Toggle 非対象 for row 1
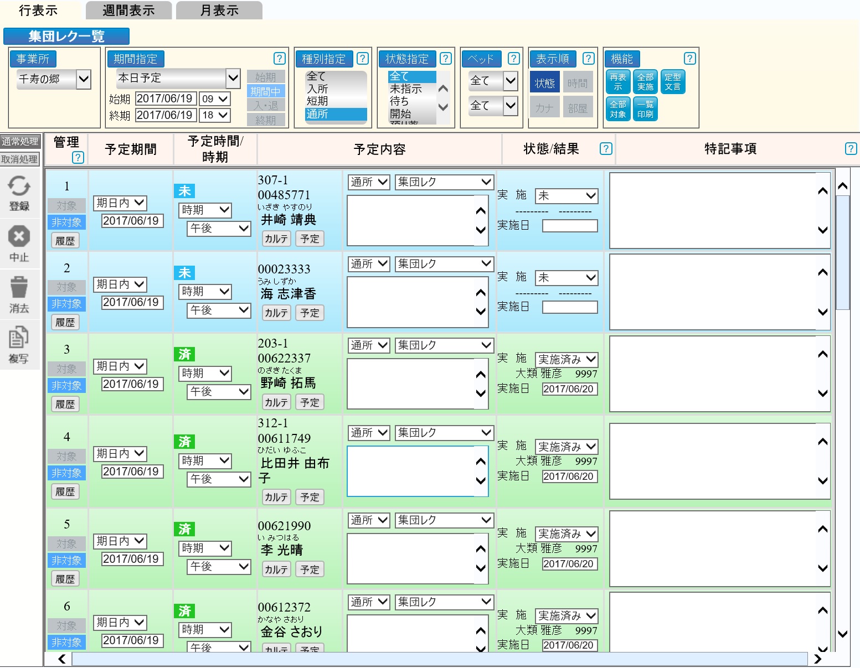Viewport: 860px width, 668px height. coord(66,222)
